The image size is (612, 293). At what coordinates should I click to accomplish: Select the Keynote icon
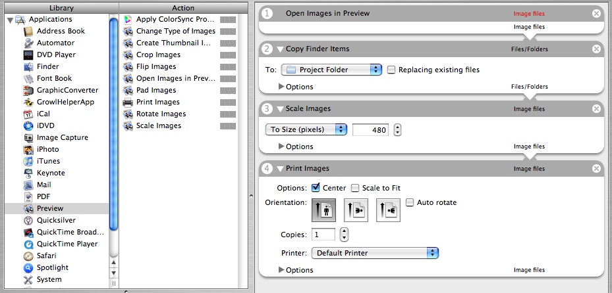click(28, 173)
